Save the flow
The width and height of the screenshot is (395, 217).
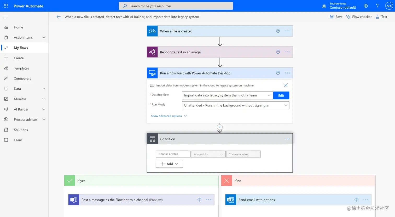click(336, 17)
